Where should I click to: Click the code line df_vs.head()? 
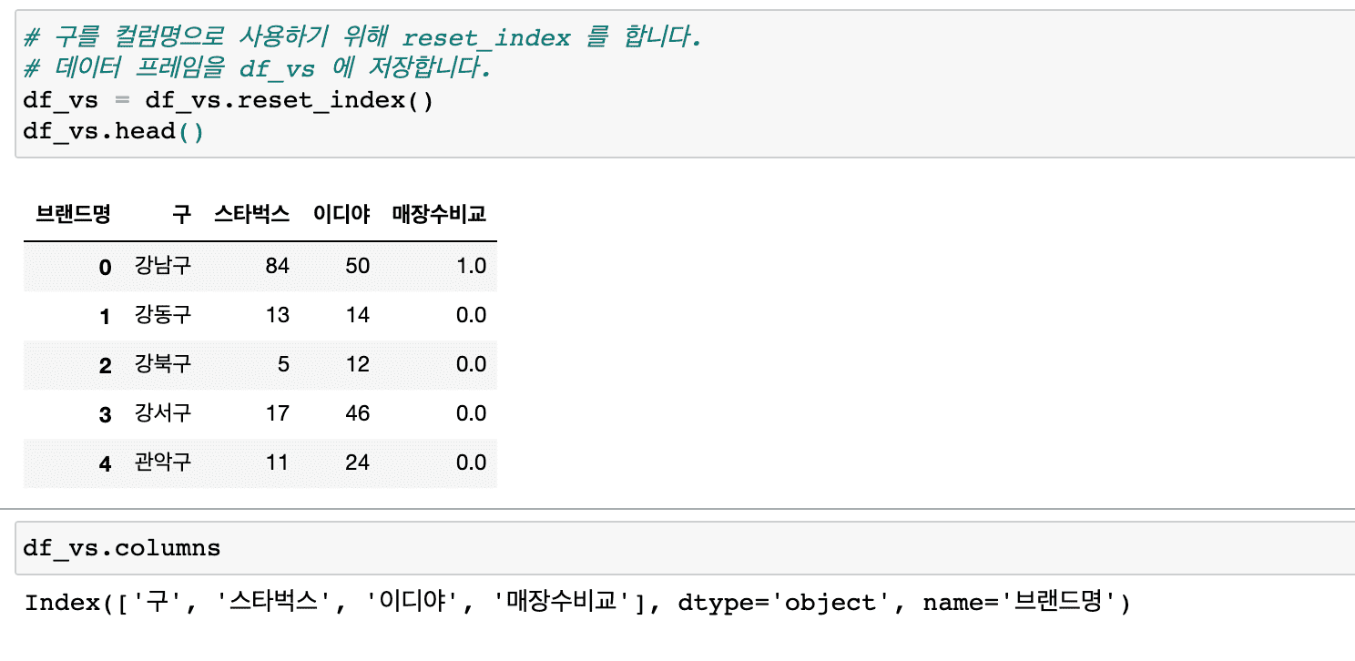pos(114,131)
